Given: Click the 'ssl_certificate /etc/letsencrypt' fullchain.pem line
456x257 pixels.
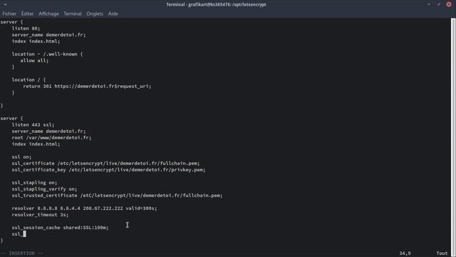Looking at the screenshot, I should 106,163.
